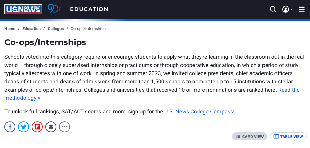Show more sharing options ellipsis
Viewport: 310px width, 148px height.
[65, 127]
